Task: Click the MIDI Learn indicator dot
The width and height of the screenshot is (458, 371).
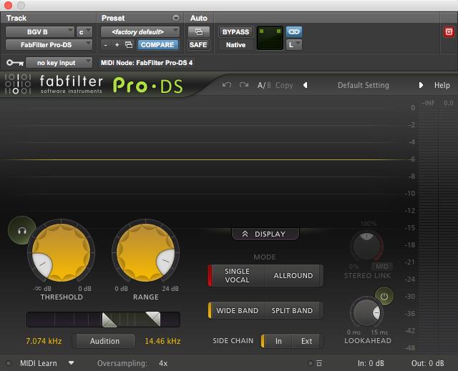Action: coord(9,363)
